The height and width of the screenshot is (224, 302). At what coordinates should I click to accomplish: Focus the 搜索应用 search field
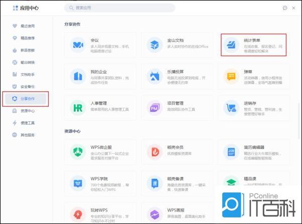[x=119, y=8]
